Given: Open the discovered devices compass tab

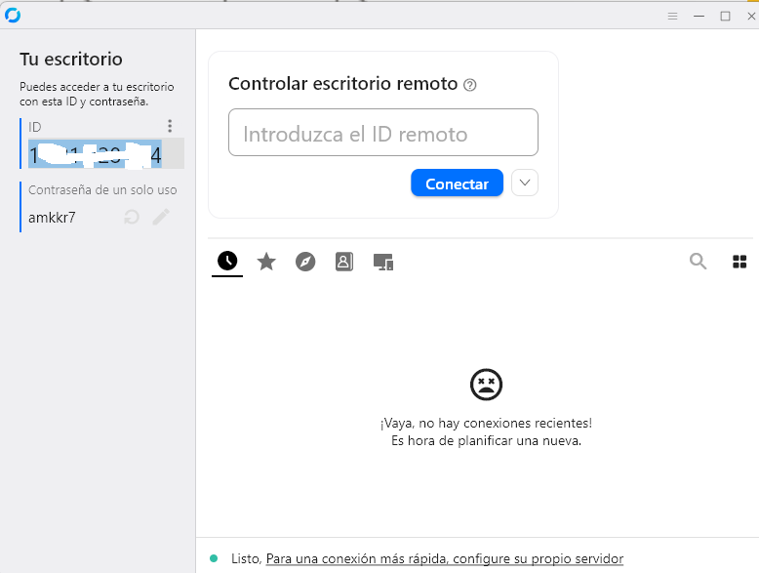Looking at the screenshot, I should (305, 262).
